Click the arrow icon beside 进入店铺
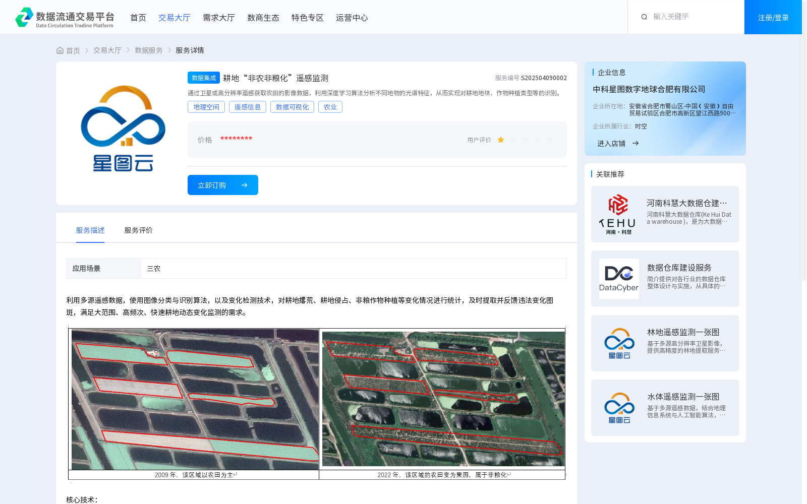 coord(636,143)
